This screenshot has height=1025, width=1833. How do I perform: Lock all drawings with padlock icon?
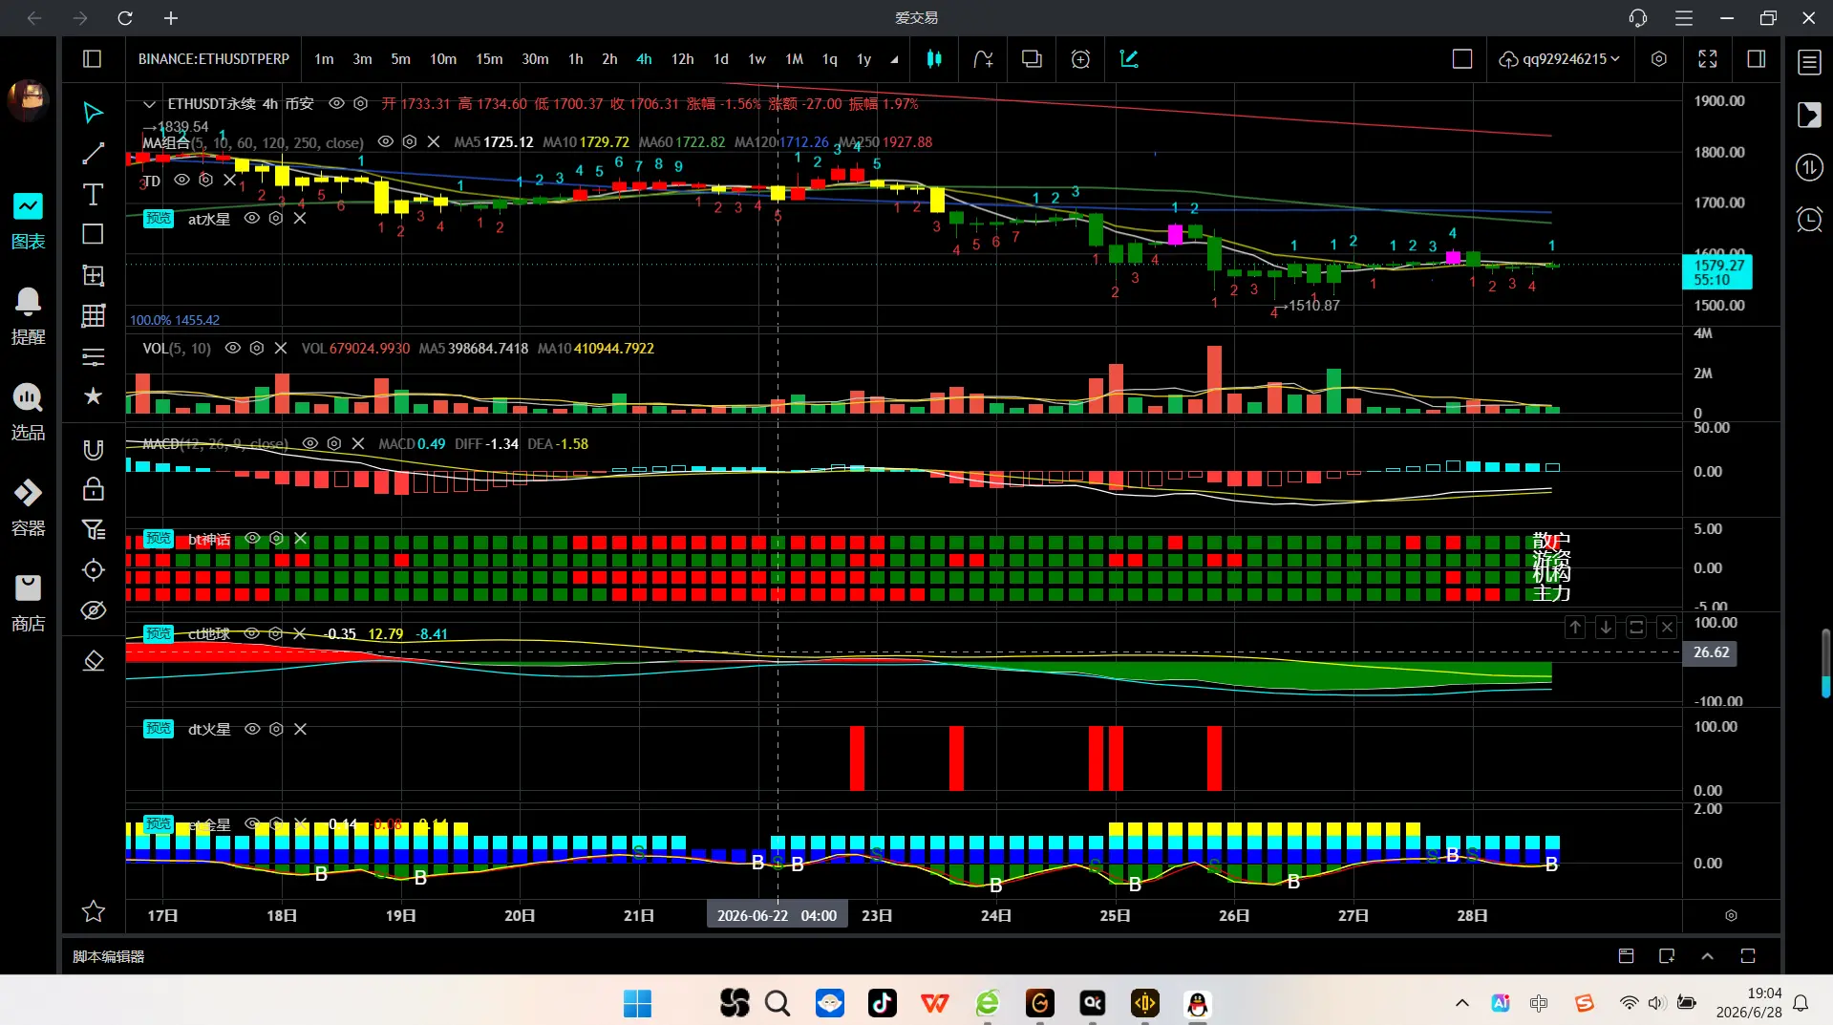tap(93, 490)
